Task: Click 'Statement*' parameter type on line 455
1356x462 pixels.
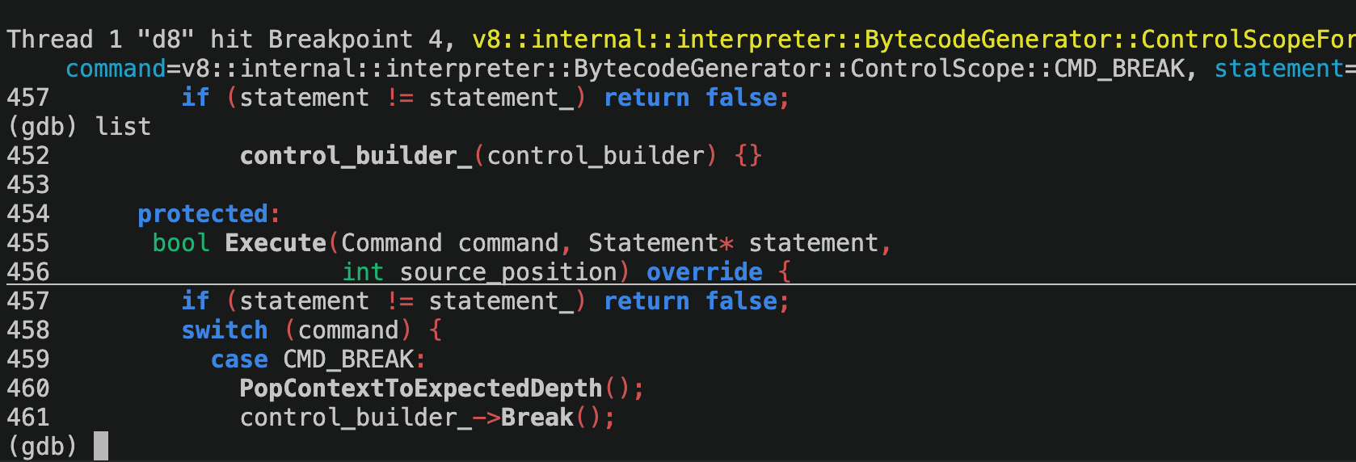Action: [660, 243]
